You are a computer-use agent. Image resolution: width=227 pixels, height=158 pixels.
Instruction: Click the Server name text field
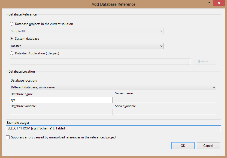point(165,100)
